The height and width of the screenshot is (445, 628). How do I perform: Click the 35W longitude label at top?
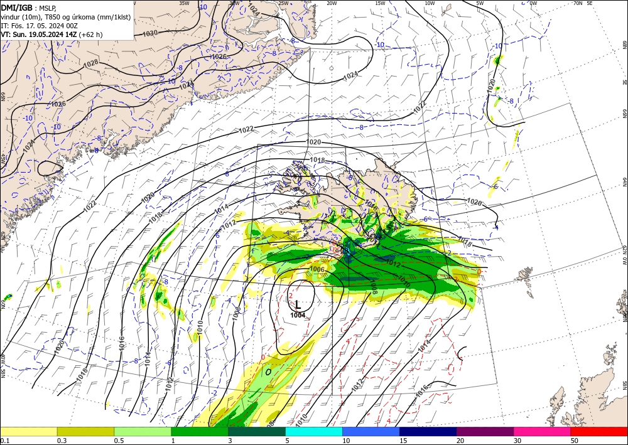(x=184, y=3)
